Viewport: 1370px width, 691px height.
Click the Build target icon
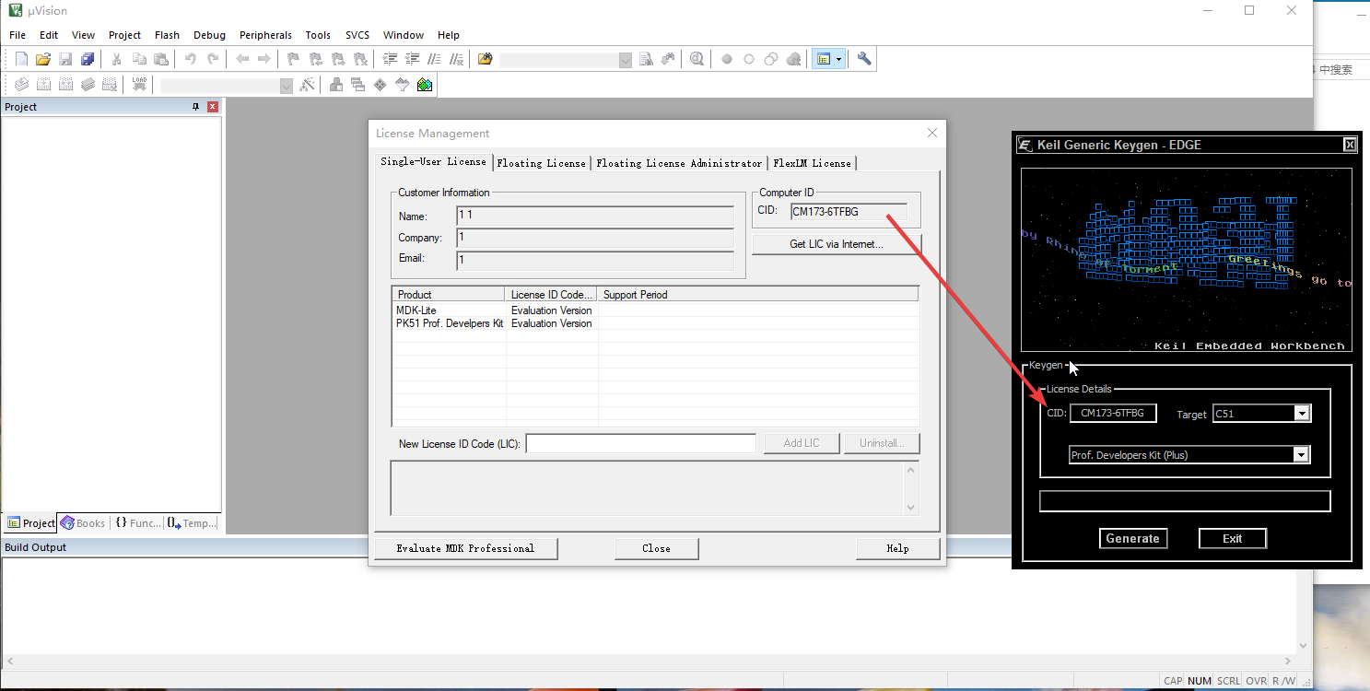[43, 85]
